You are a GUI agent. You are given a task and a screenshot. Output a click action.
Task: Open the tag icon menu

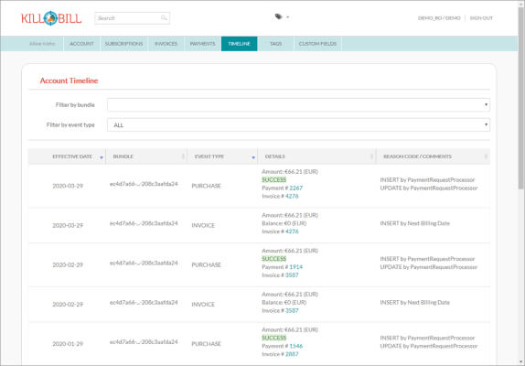pos(278,16)
